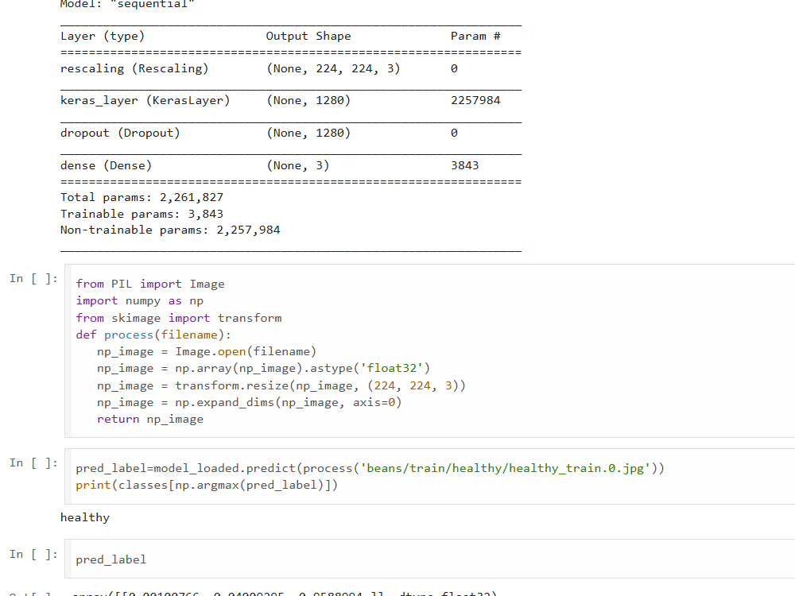Viewport: 795px width, 596px height.
Task: Click 'Total params: 2,261,827' line
Action: [142, 198]
